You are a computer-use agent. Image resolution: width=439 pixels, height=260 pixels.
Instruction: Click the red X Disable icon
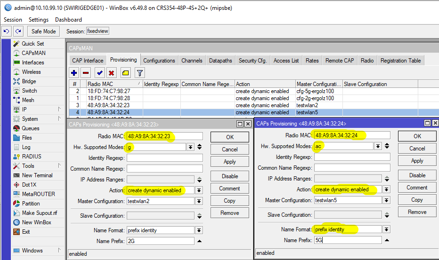click(x=112, y=73)
